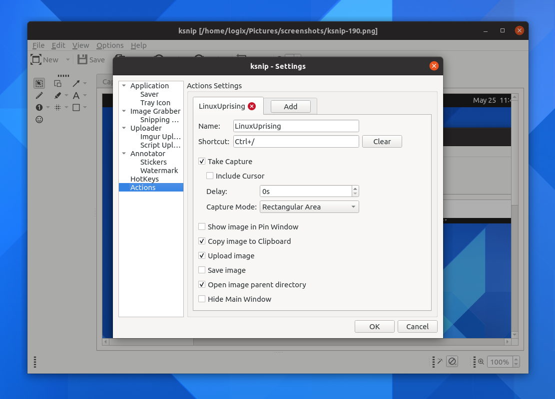The image size is (555, 399).
Task: Collapse the Uploader tree section
Action: (123, 128)
